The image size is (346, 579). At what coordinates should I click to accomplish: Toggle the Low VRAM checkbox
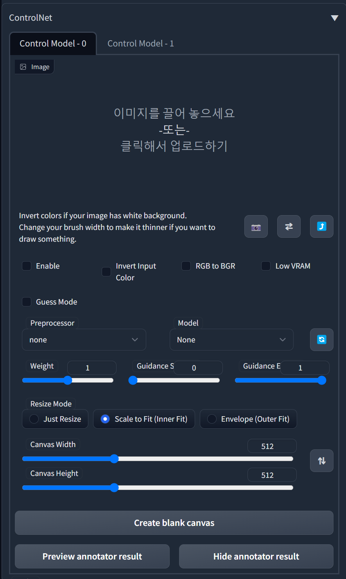266,266
